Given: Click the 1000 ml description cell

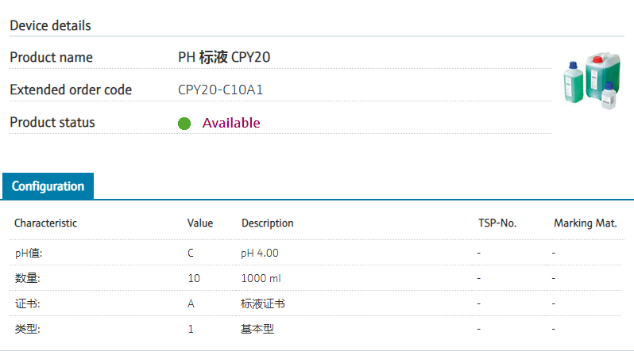Looking at the screenshot, I should [261, 278].
